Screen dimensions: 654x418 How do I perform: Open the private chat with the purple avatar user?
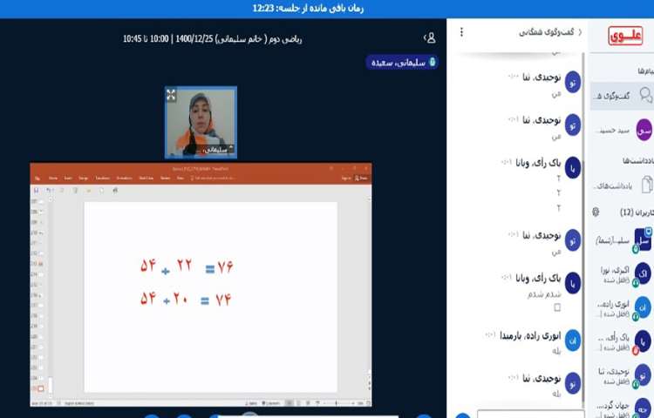[623, 131]
